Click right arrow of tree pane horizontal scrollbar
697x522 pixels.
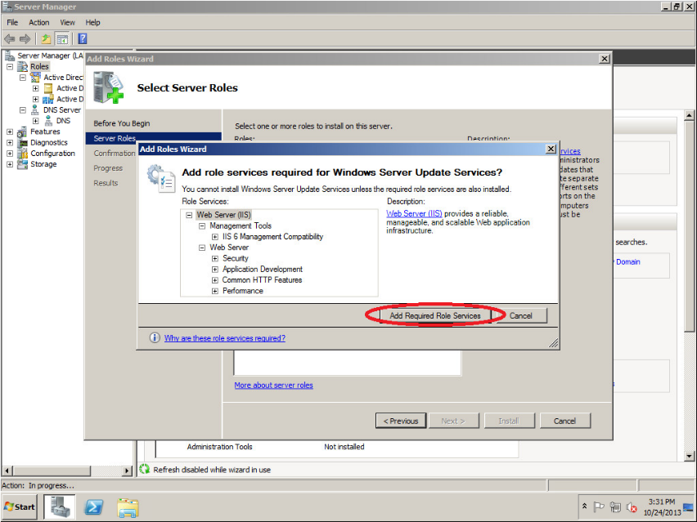coord(127,471)
